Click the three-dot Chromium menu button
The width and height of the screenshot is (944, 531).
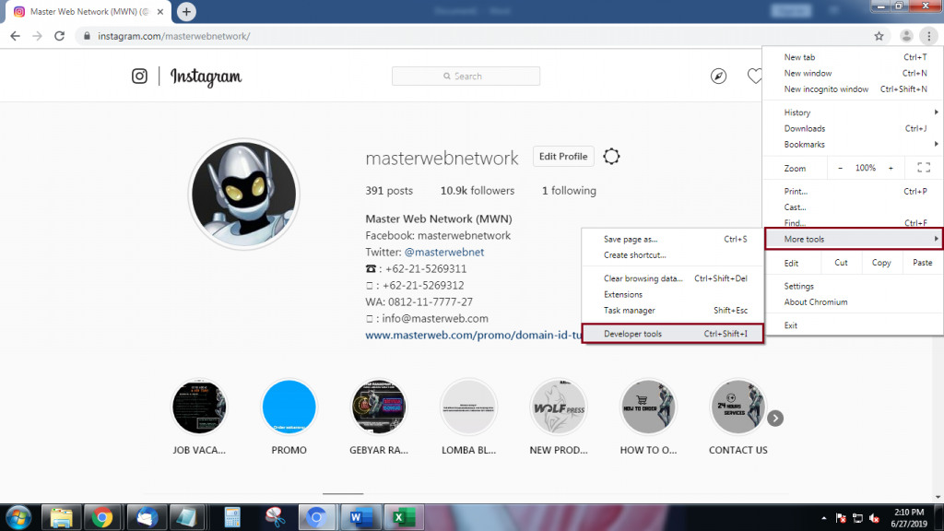coord(929,36)
